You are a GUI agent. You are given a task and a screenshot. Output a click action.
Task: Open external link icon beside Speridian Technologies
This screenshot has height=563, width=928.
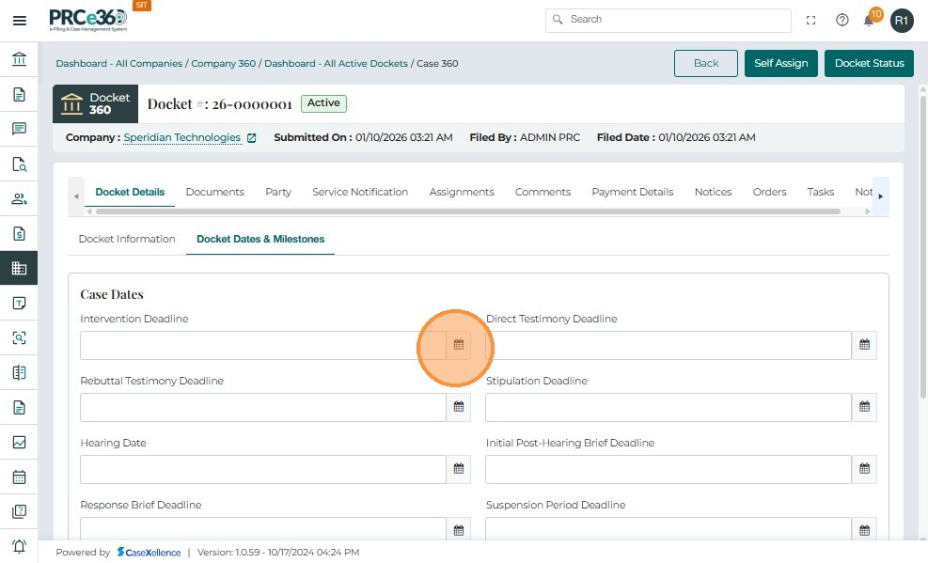(x=251, y=138)
